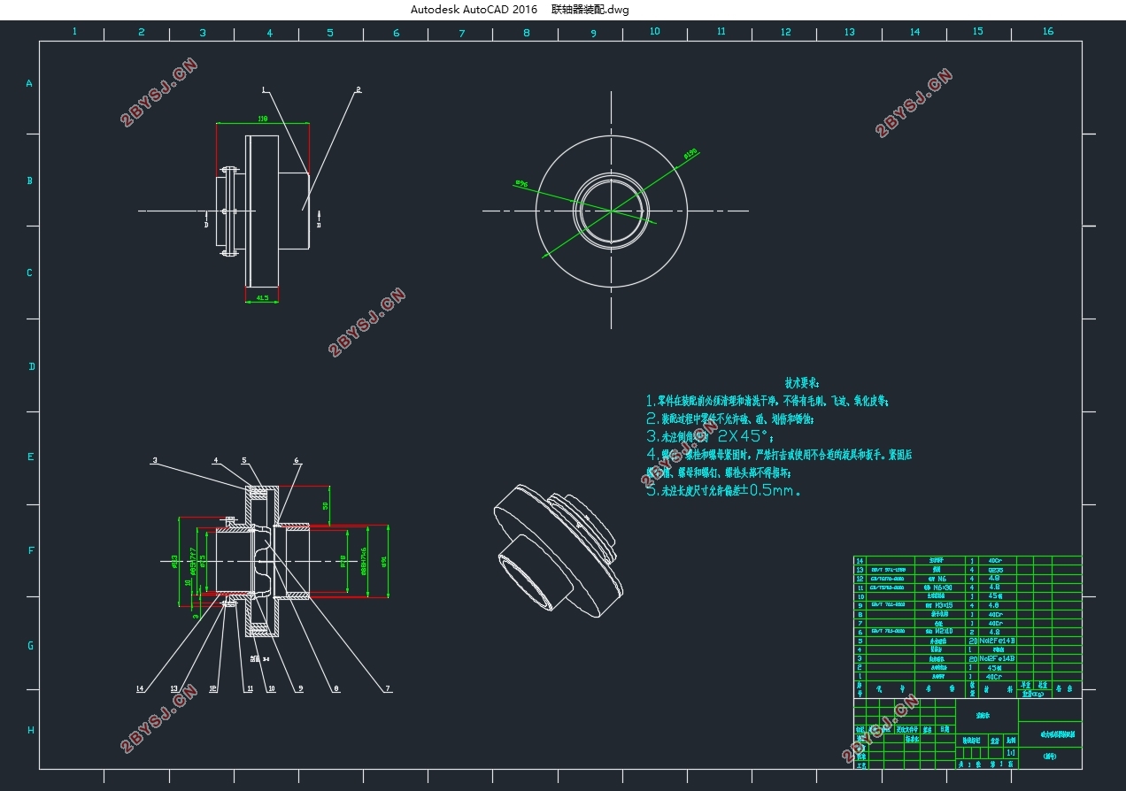
Task: Click Nd2Fe14B material in parts list row 3
Action: point(997,658)
